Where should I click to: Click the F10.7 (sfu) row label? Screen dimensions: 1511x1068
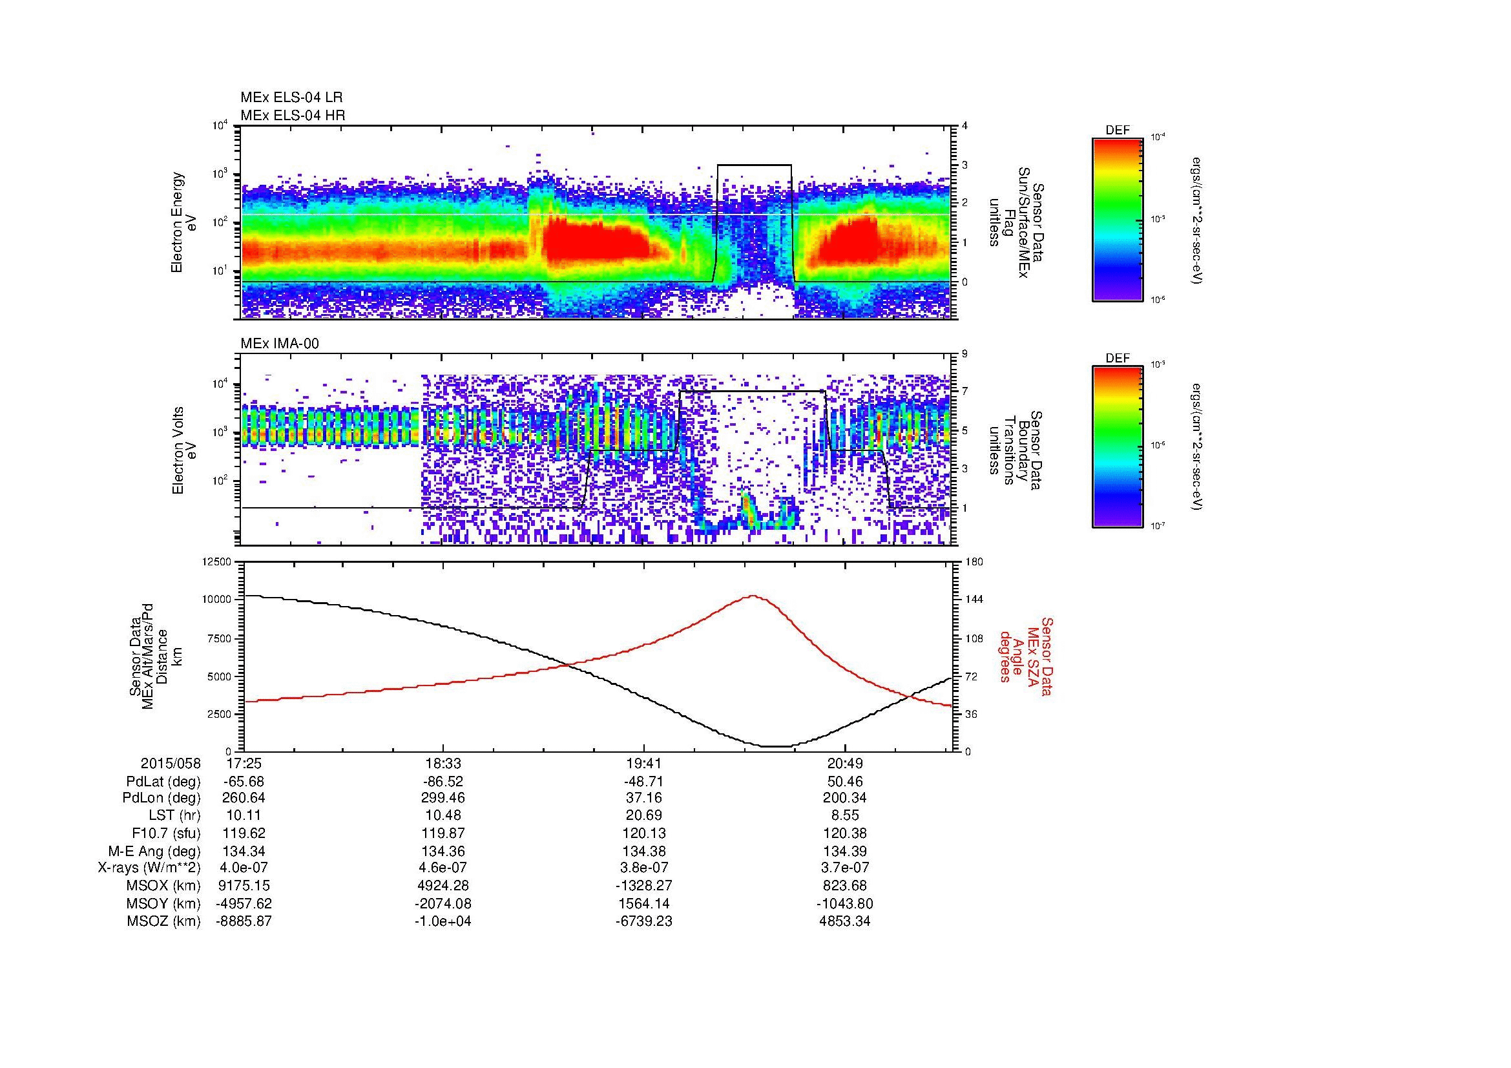pos(166,833)
